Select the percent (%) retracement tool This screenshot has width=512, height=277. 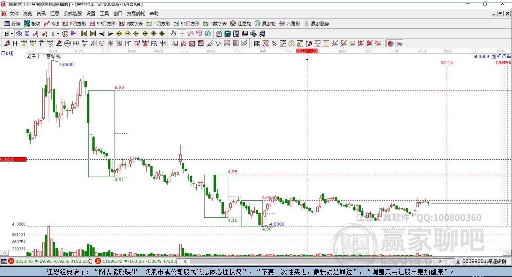274,44
